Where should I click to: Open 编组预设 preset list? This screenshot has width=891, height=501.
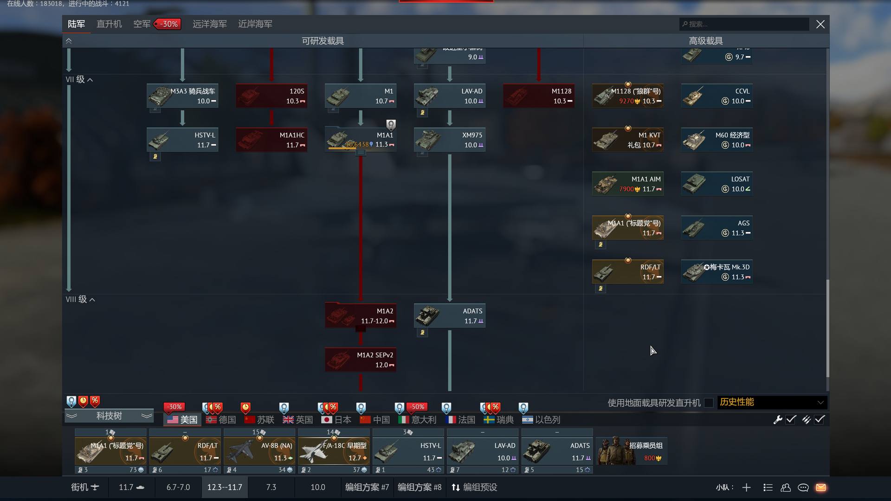pyautogui.click(x=474, y=487)
